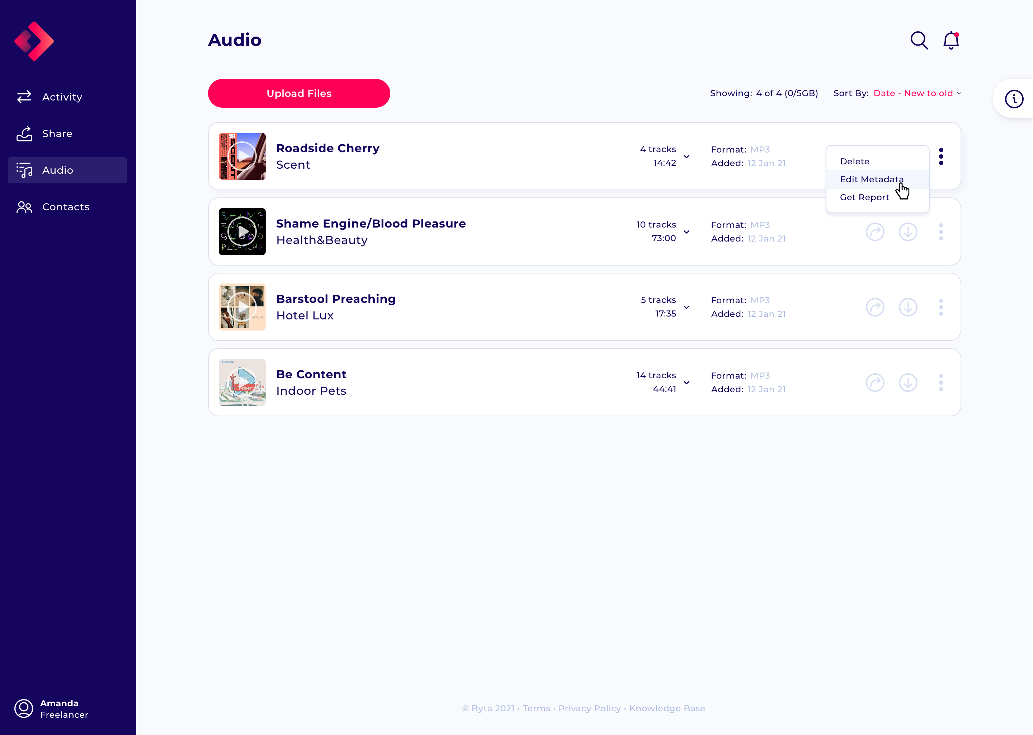Click the search icon in the header

click(x=919, y=40)
